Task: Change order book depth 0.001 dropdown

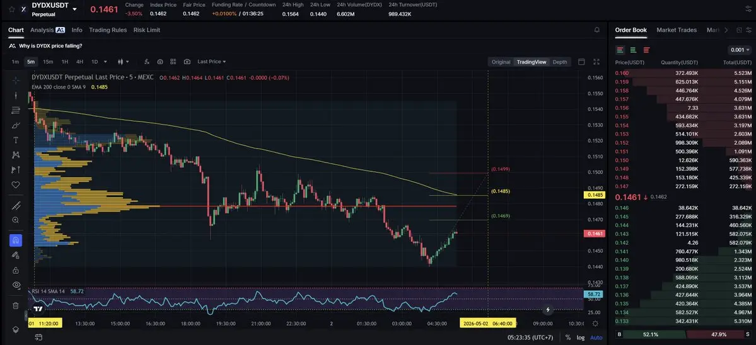Action: (740, 50)
